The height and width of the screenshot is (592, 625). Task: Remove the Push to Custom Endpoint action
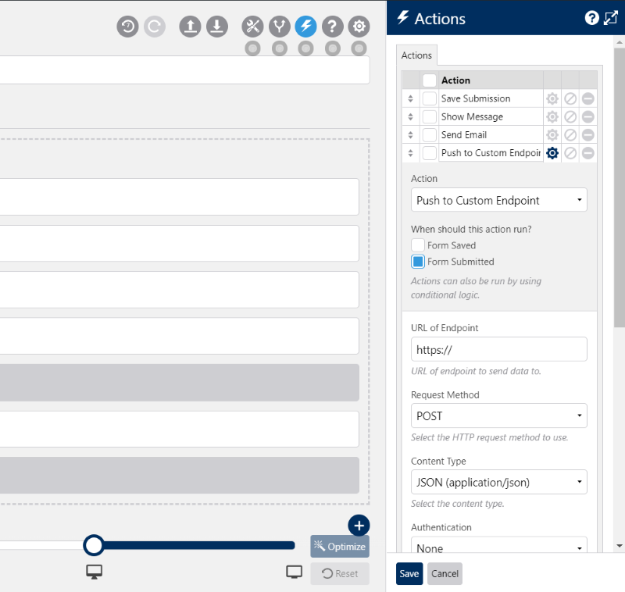click(588, 153)
